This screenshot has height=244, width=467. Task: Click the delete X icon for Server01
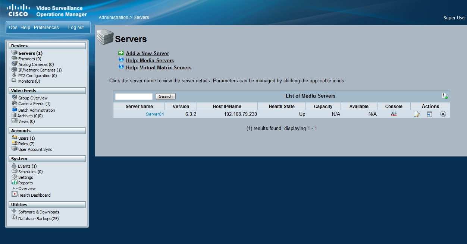443,114
